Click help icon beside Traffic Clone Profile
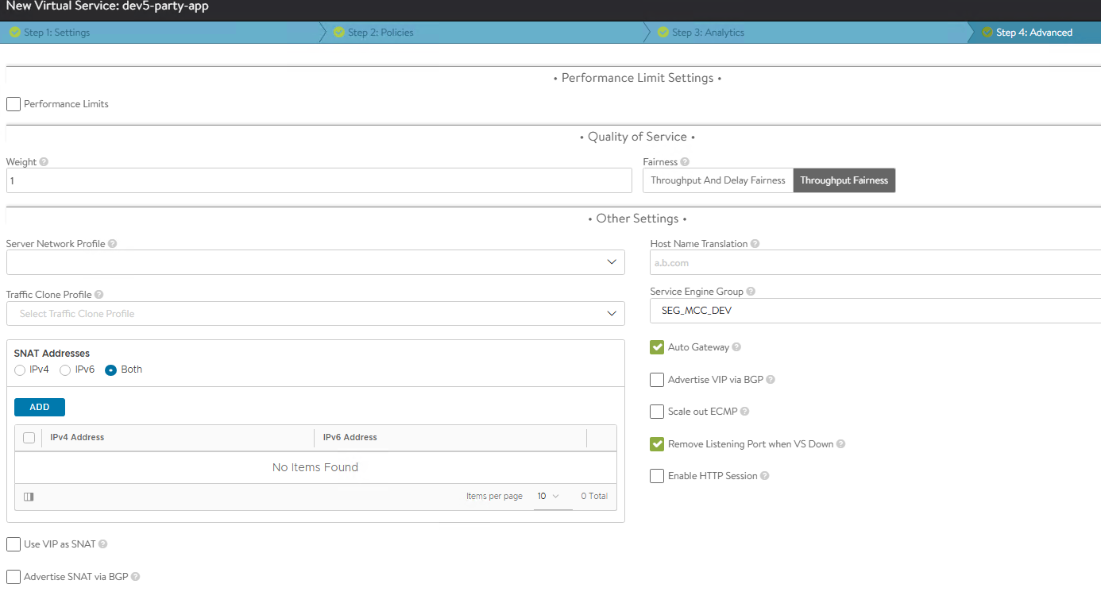This screenshot has height=592, width=1101. (99, 295)
